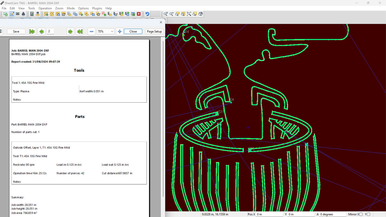Click the minus zoom-out button in preview
This screenshot has width=386, height=217.
(x=92, y=31)
